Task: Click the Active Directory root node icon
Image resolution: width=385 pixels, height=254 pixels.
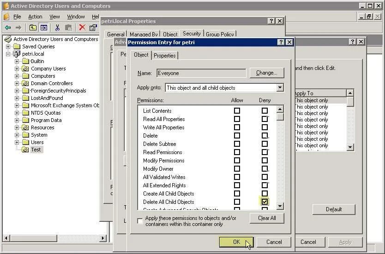Action: [8, 39]
